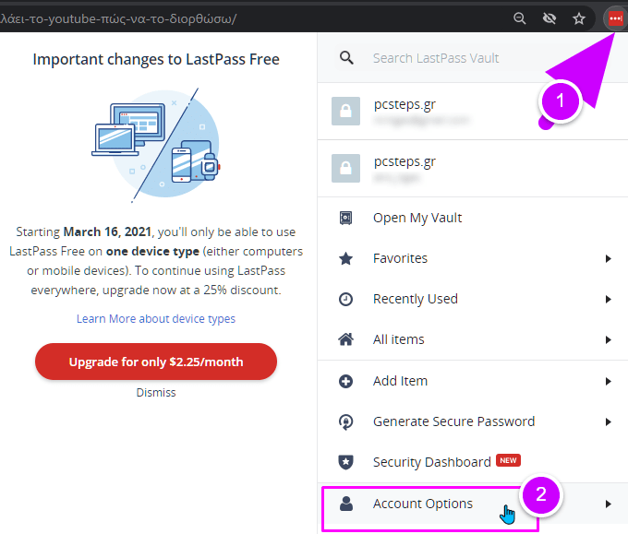Click the lock icon of second pcsteps.gr entry

click(345, 169)
